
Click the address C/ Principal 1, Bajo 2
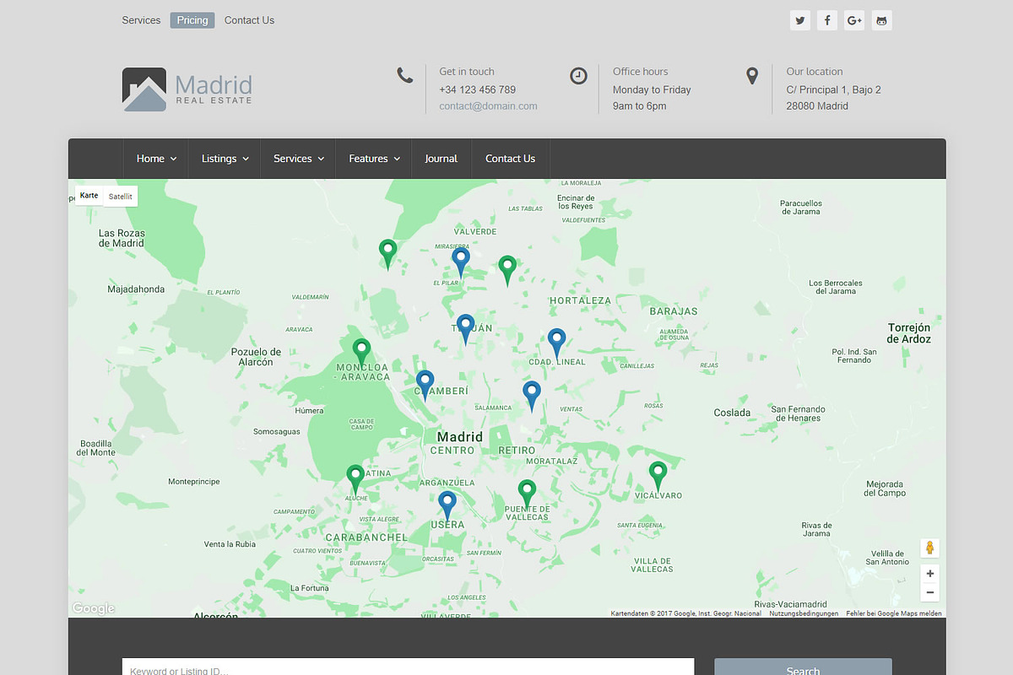[833, 89]
